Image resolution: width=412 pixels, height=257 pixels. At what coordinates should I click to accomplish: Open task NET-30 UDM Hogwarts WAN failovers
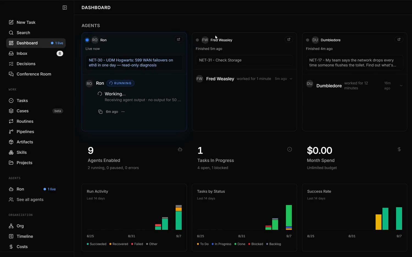pos(134,63)
